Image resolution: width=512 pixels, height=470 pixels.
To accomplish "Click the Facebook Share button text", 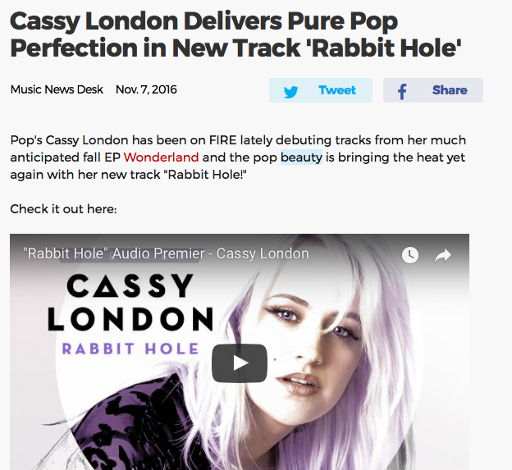I will tap(450, 90).
